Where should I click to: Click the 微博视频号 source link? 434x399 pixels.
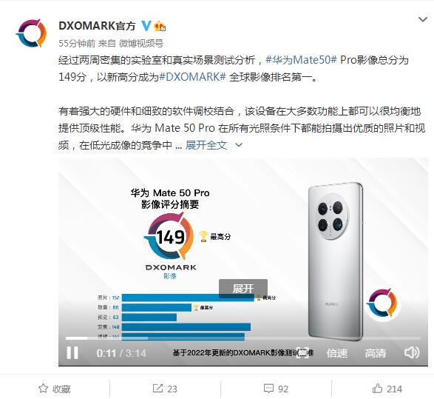(x=141, y=43)
